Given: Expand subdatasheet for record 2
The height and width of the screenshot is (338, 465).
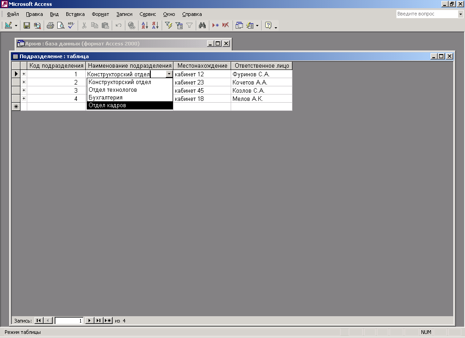Looking at the screenshot, I should [24, 82].
